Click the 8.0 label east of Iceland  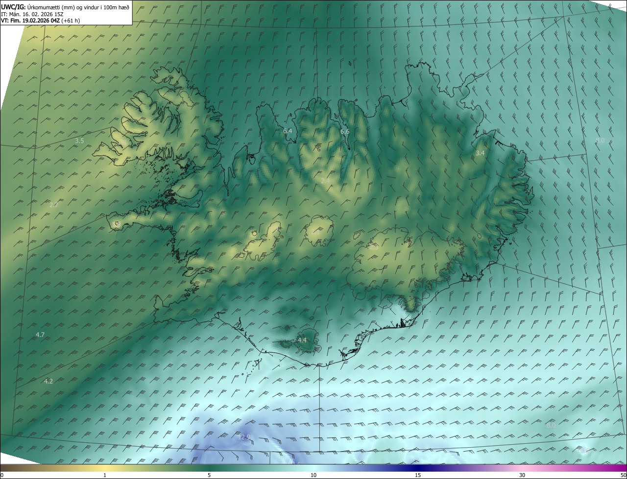pyautogui.click(x=600, y=141)
